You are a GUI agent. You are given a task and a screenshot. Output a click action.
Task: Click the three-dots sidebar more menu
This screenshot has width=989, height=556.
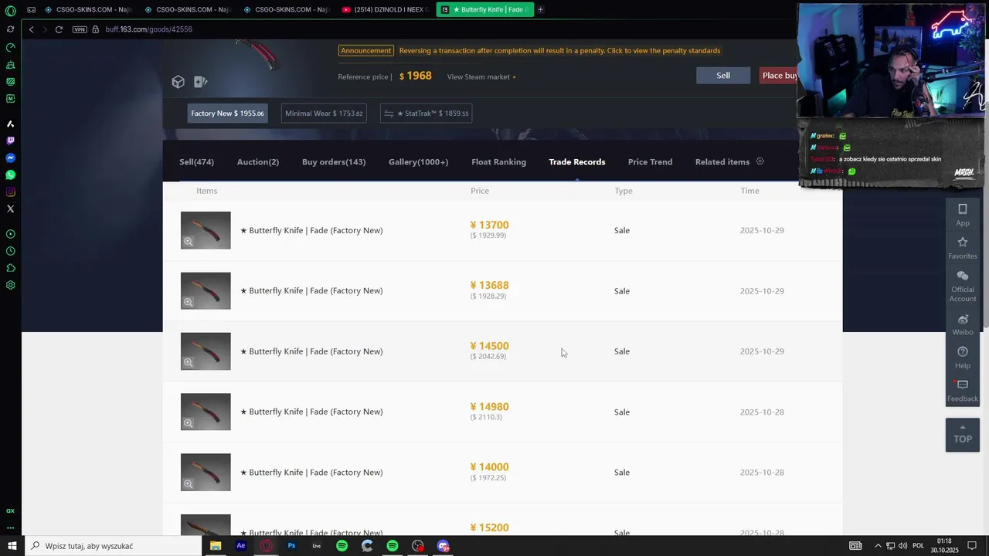coord(11,527)
